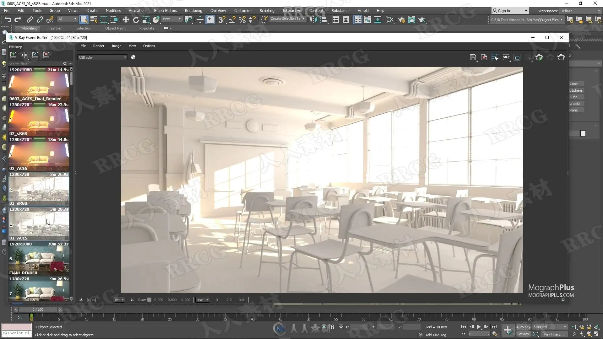The image size is (603, 339).
Task: Open the RGB color channel dropdown
Action: point(102,57)
